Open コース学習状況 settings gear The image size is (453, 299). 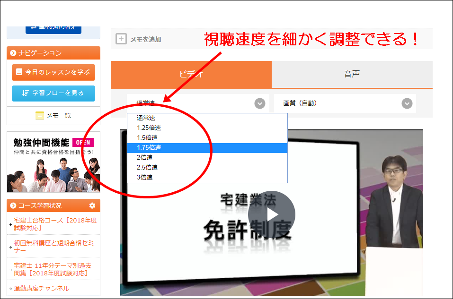[92, 205]
